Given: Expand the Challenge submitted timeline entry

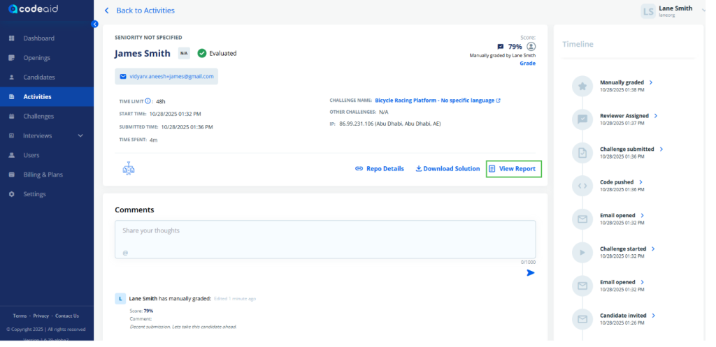Looking at the screenshot, I should tap(661, 149).
